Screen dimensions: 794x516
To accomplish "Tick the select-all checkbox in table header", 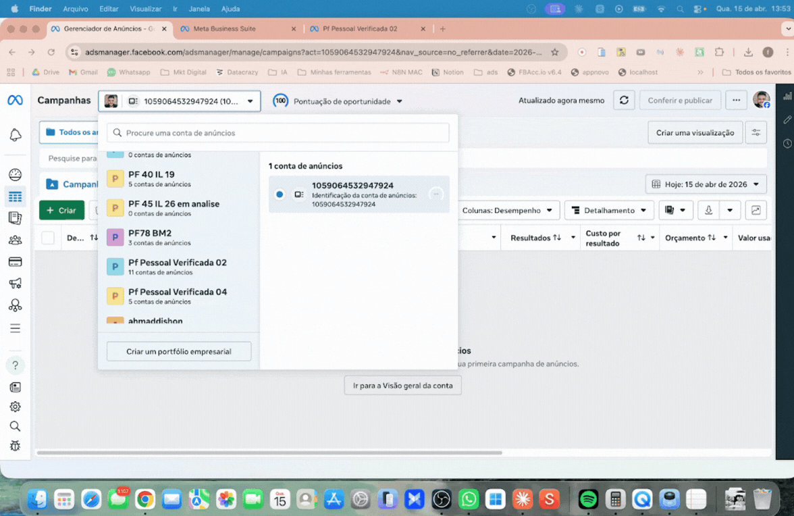I will [x=48, y=238].
